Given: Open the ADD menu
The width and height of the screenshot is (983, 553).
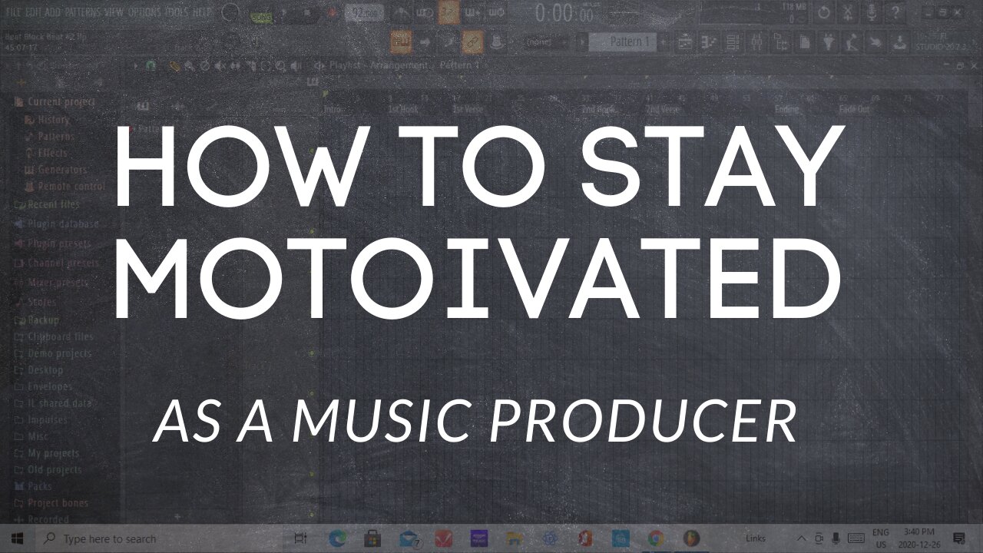Looking at the screenshot, I should click(53, 13).
